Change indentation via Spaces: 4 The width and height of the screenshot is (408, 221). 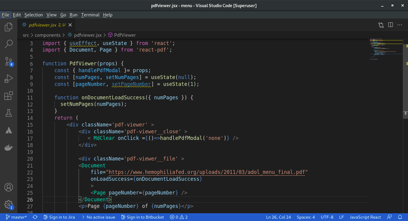click(306, 217)
